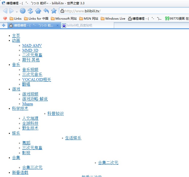Open 音乐视频 link
The width and height of the screenshot is (189, 177).
[x=30, y=70]
